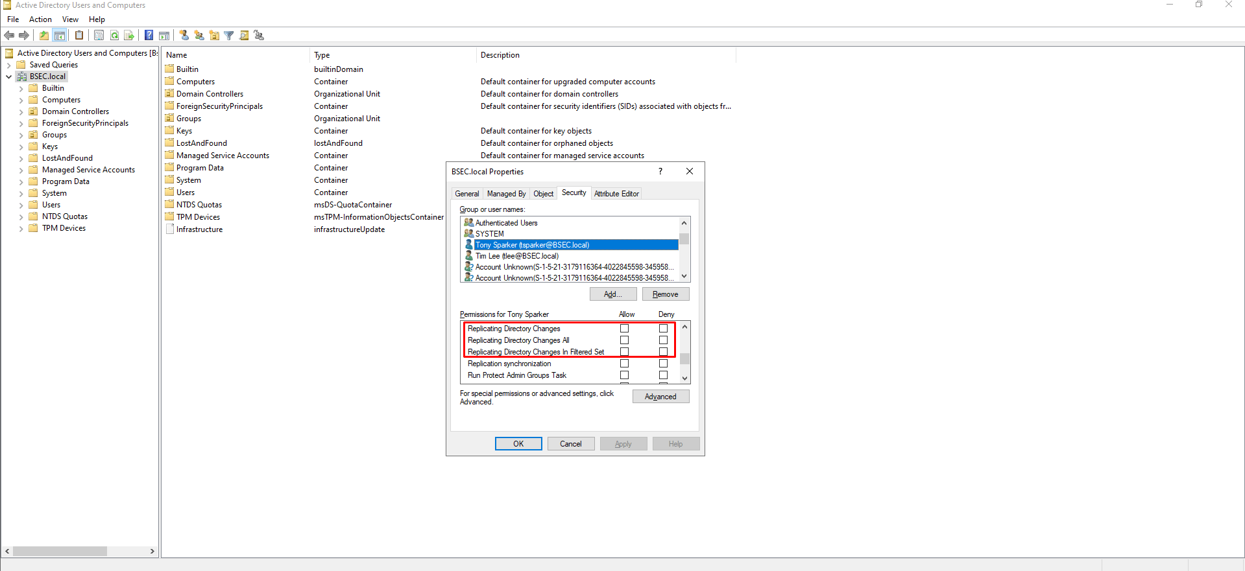Image resolution: width=1245 pixels, height=571 pixels.
Task: Expand the Builtin tree node
Action: pyautogui.click(x=21, y=88)
